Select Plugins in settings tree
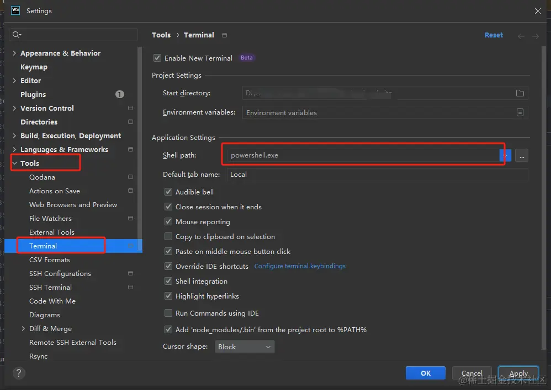Viewport: 551px width, 390px height. [x=33, y=94]
